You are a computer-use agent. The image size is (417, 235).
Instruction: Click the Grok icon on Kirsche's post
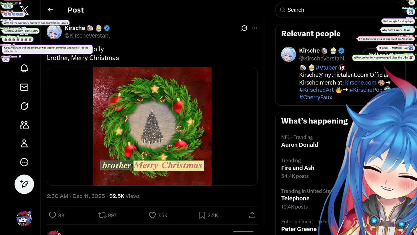[x=244, y=28]
